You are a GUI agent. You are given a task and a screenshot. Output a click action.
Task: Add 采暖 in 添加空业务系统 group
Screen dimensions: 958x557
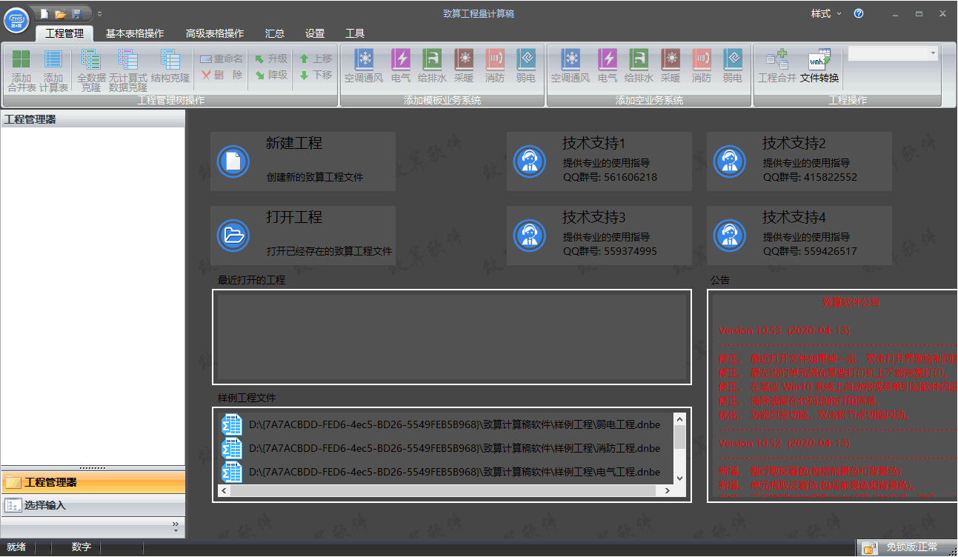click(671, 66)
